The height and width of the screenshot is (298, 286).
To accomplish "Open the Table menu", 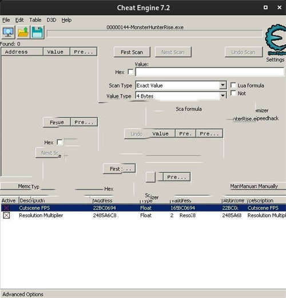I will (35, 20).
